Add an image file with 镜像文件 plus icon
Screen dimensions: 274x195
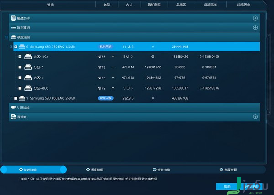255,18
